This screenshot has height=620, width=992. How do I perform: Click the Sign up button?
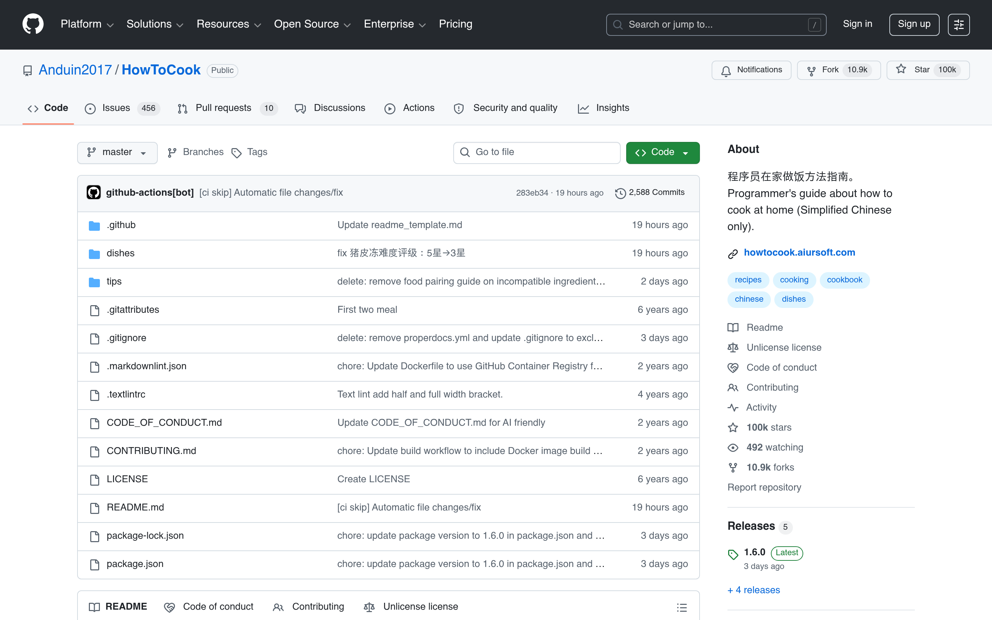(x=914, y=24)
